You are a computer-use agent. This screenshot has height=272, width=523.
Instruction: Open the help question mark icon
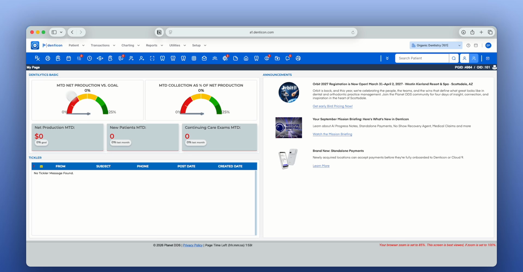click(x=468, y=46)
